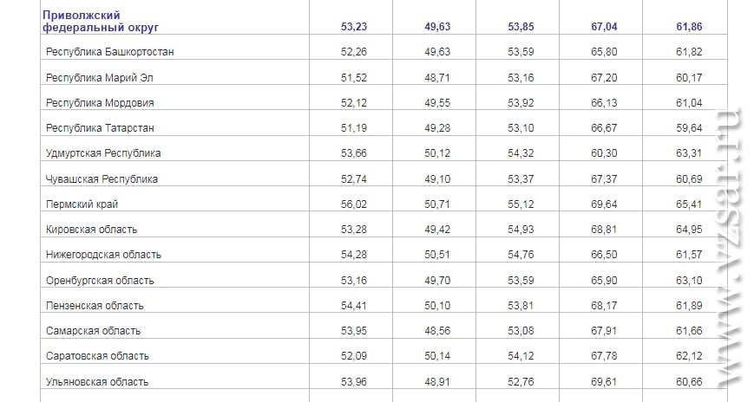Click the Республика Мордовия region name
The height and width of the screenshot is (402, 754).
[100, 103]
